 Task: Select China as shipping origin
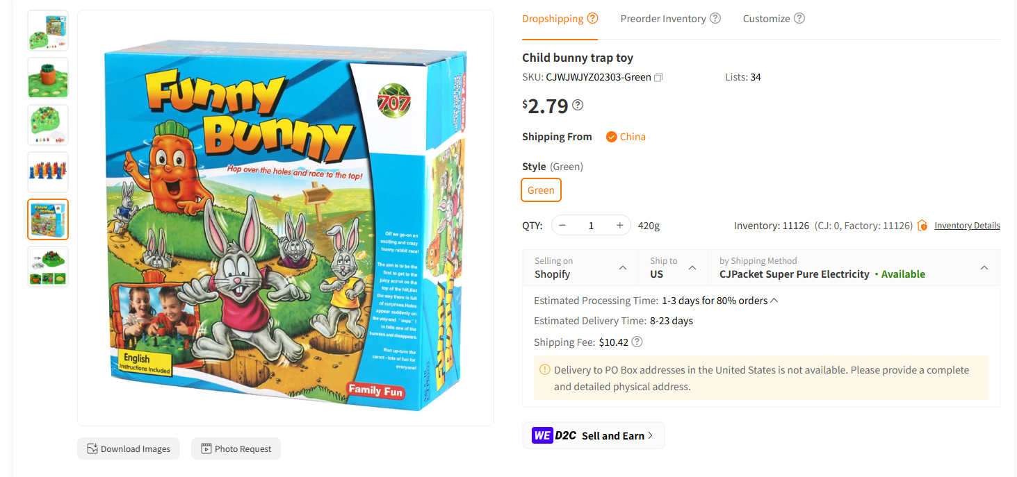[626, 137]
